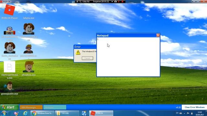This screenshot has width=207, height=116.
Task: Open the clumcyprincess.exe blank file icon
Action: point(9,67)
